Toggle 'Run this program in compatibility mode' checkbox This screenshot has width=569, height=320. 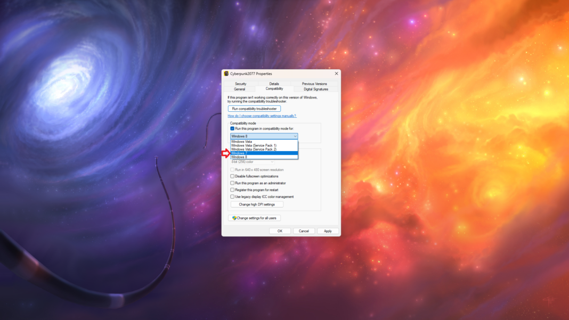click(232, 128)
